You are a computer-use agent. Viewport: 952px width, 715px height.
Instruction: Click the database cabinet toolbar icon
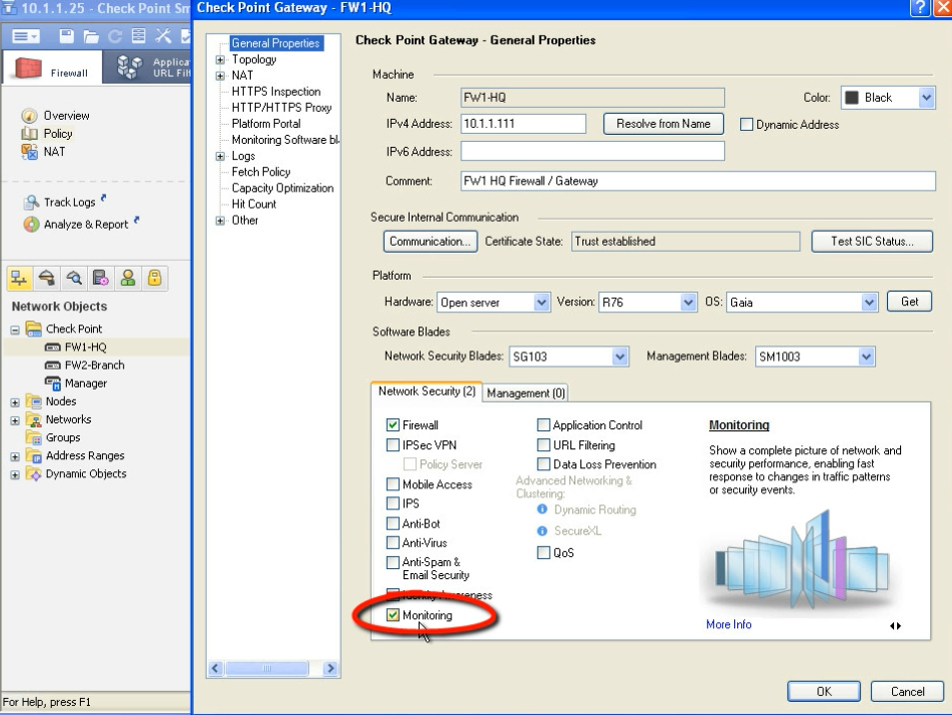[139, 36]
